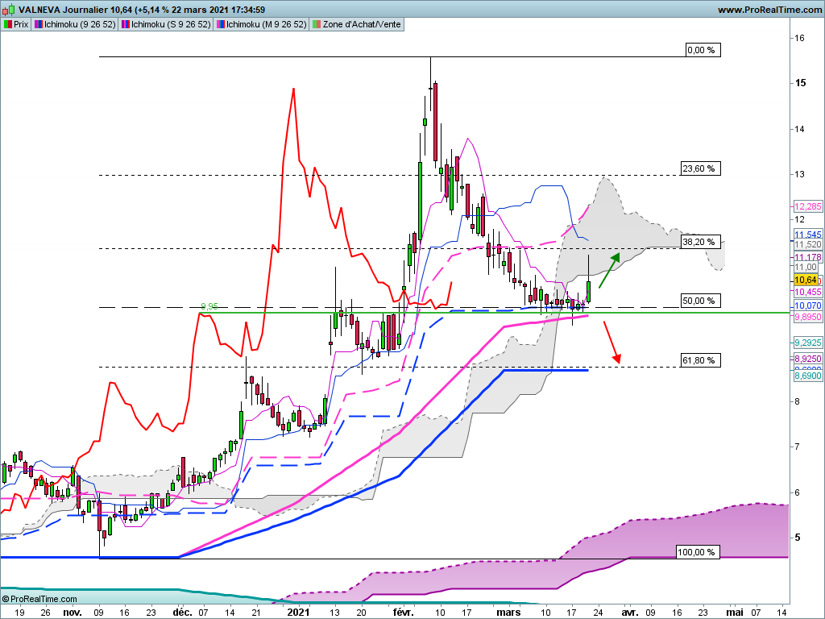Click the 12,285 price tag on the axis
825x619 pixels.
coord(807,206)
